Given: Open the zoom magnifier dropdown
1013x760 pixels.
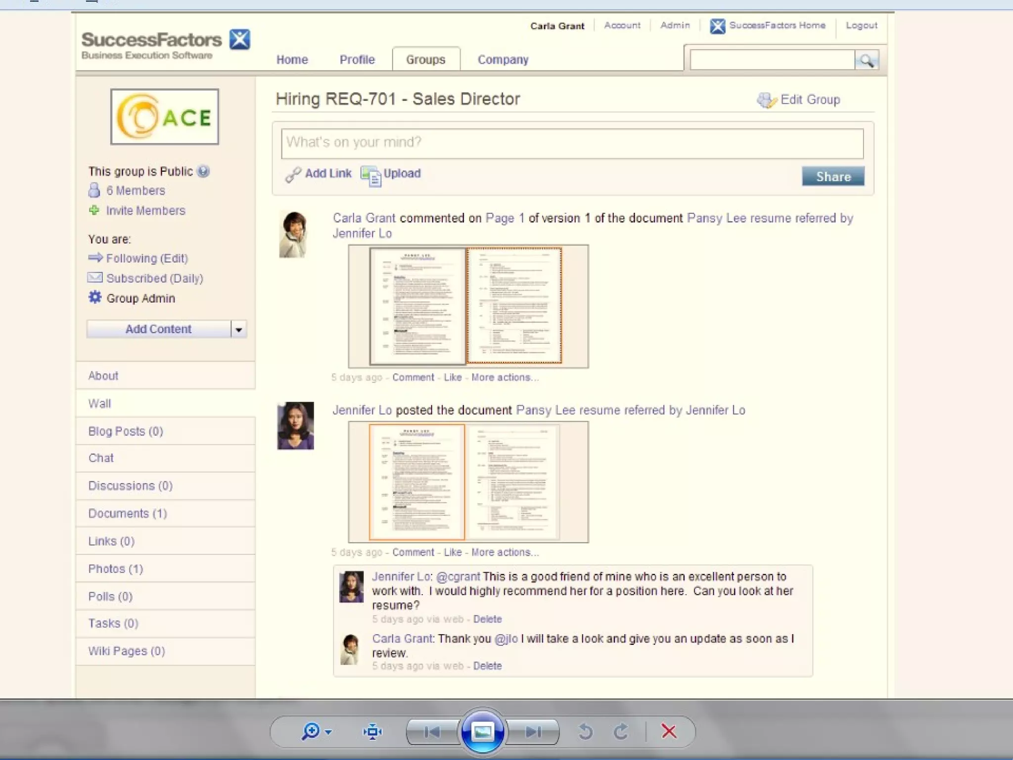Looking at the screenshot, I should 317,731.
